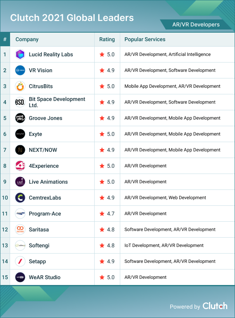The width and height of the screenshot is (235, 318).
Task: Click the rank number 15 cell
Action: (x=5, y=277)
